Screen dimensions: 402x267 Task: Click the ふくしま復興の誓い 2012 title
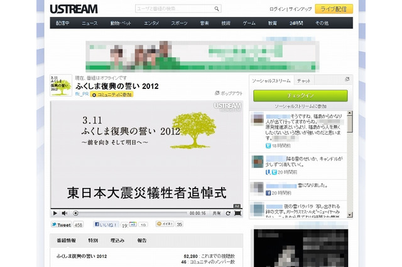pos(117,86)
